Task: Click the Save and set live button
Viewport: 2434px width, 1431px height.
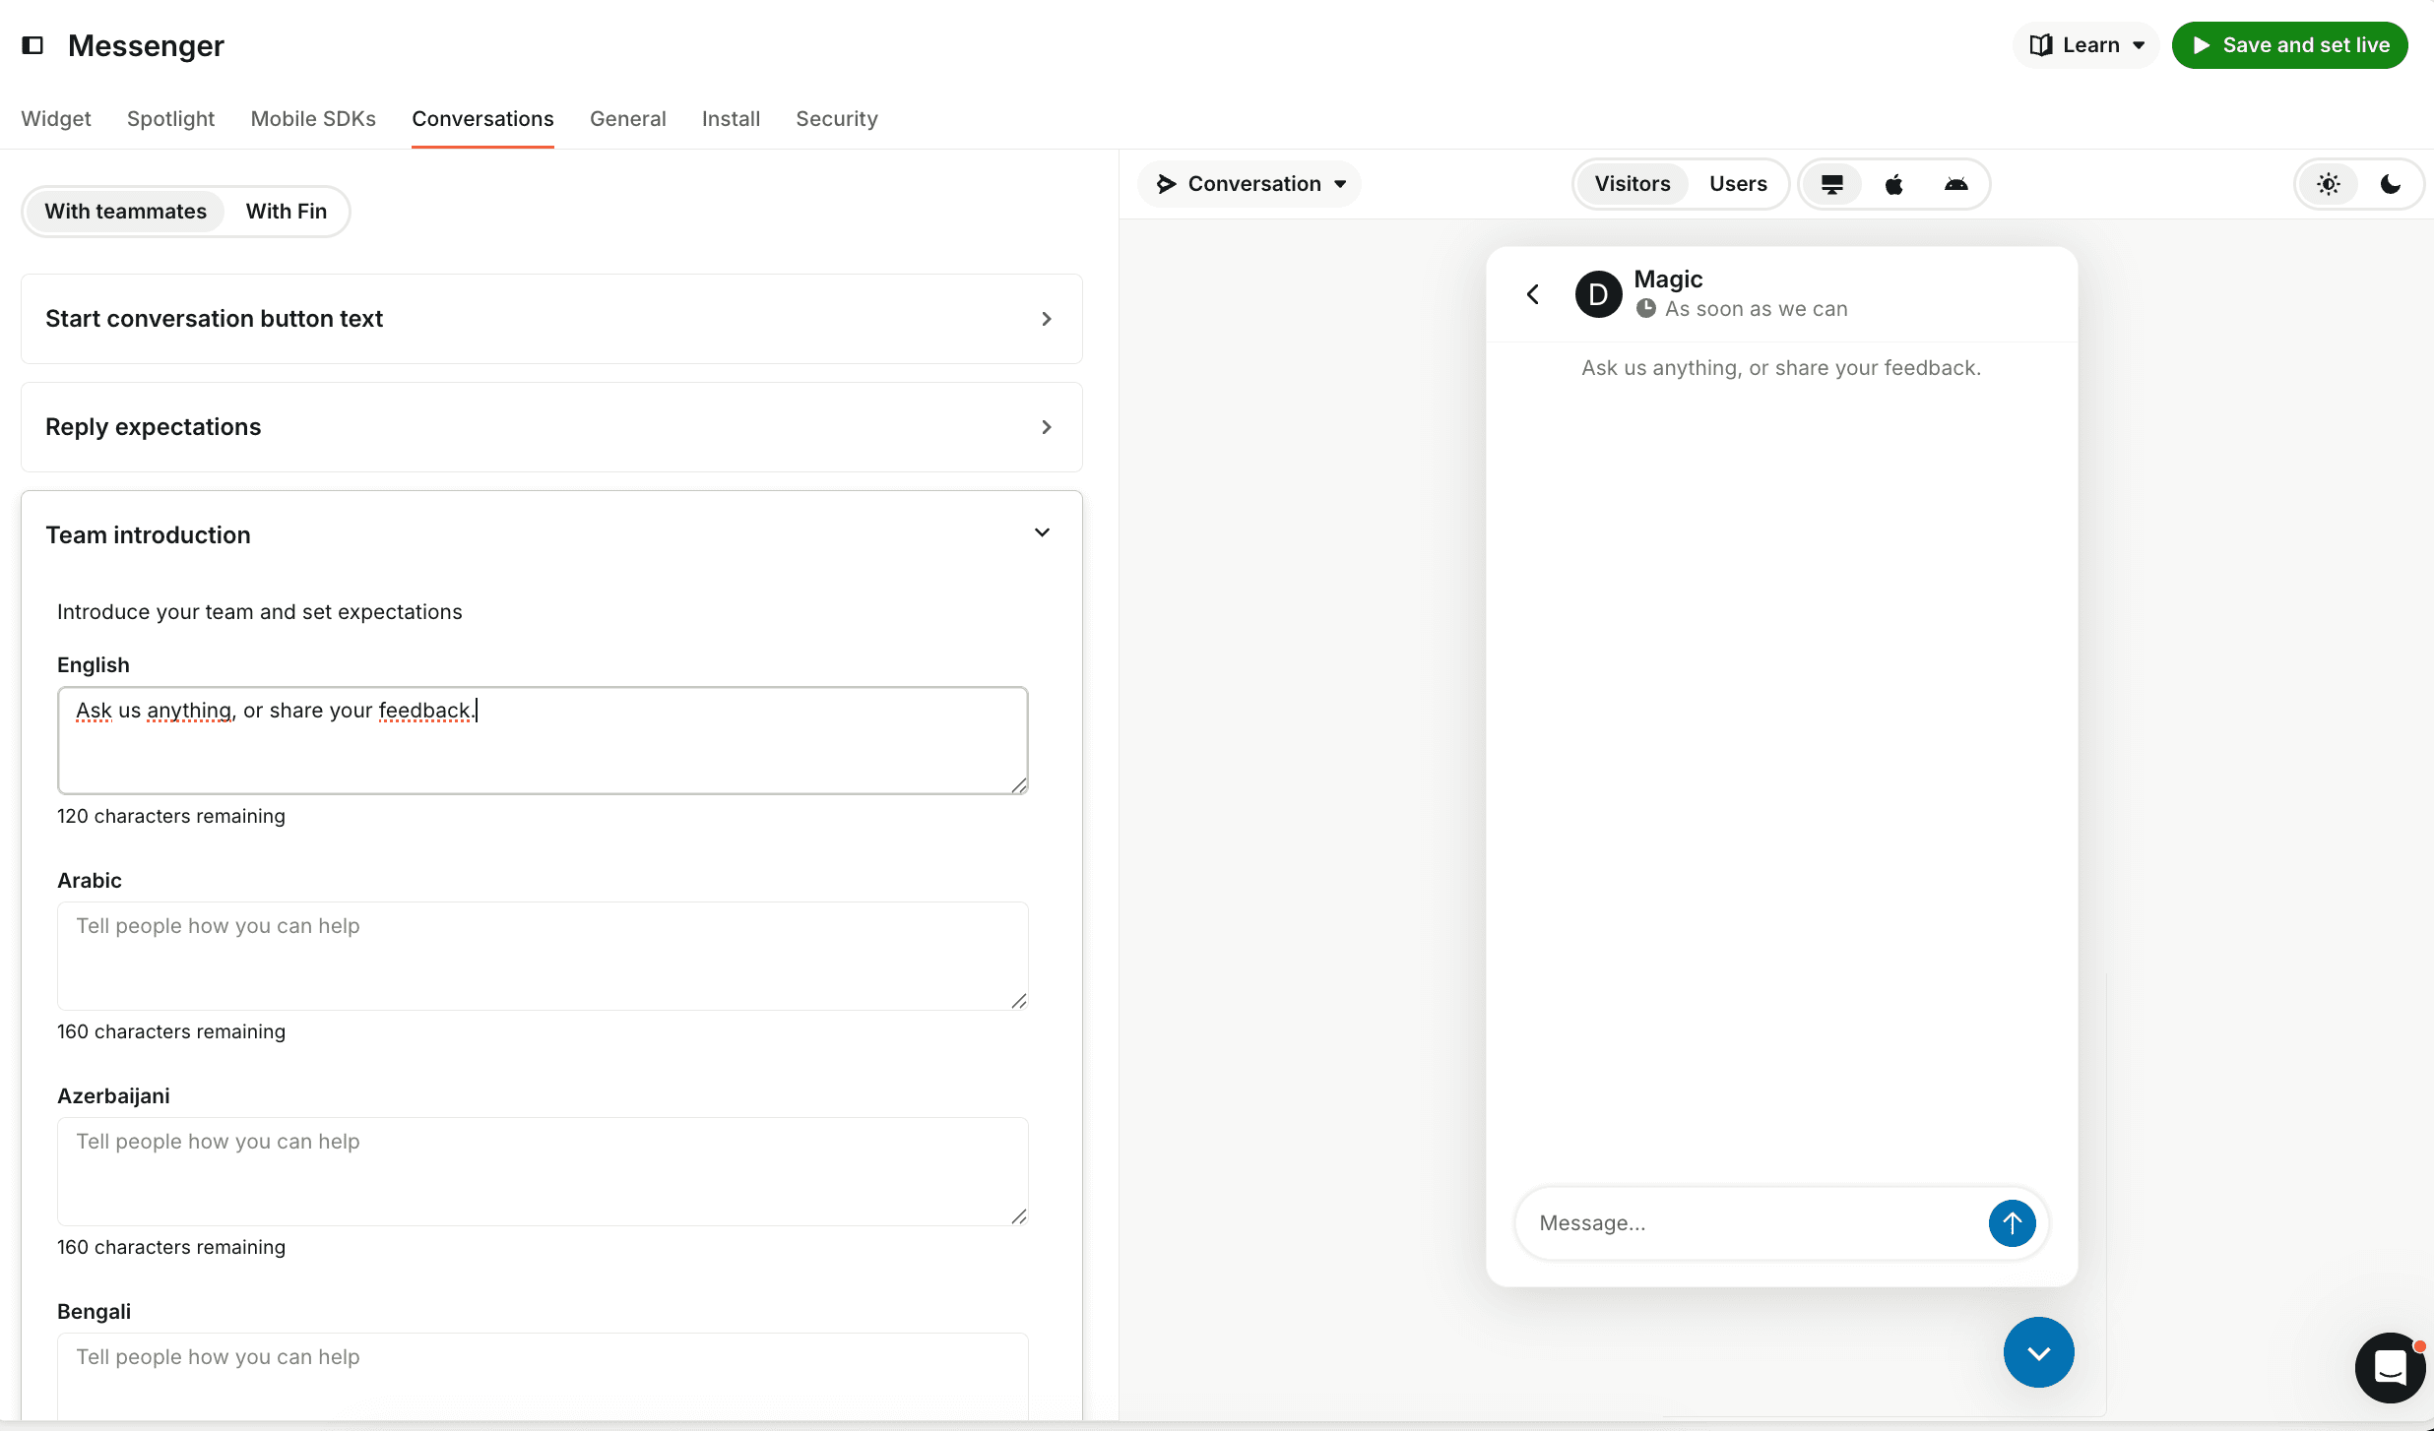Action: click(x=2289, y=45)
